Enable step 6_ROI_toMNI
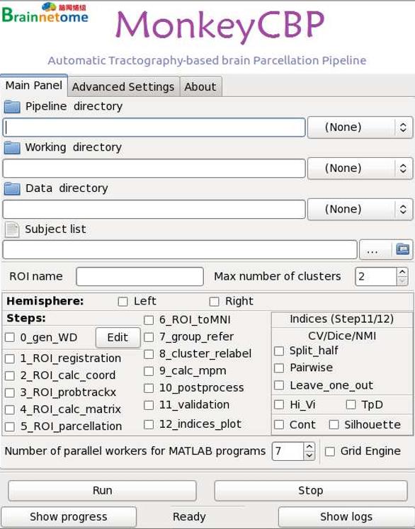This screenshot has height=529, width=415. 149,320
